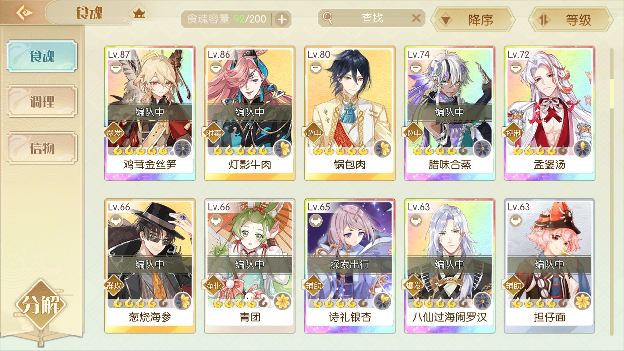This screenshot has width=624, height=351.
Task: Click the 附毒 badge on 灯影牛肉
Action: pyautogui.click(x=214, y=133)
